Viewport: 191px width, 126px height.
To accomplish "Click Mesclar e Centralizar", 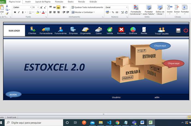I will click(82, 12).
